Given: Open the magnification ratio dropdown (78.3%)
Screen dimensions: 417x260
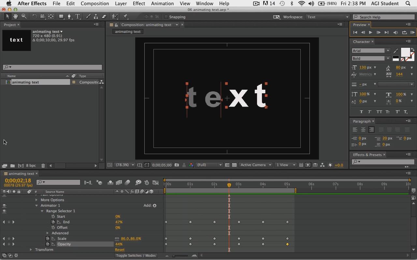Looking at the screenshot, I should coord(125,165).
